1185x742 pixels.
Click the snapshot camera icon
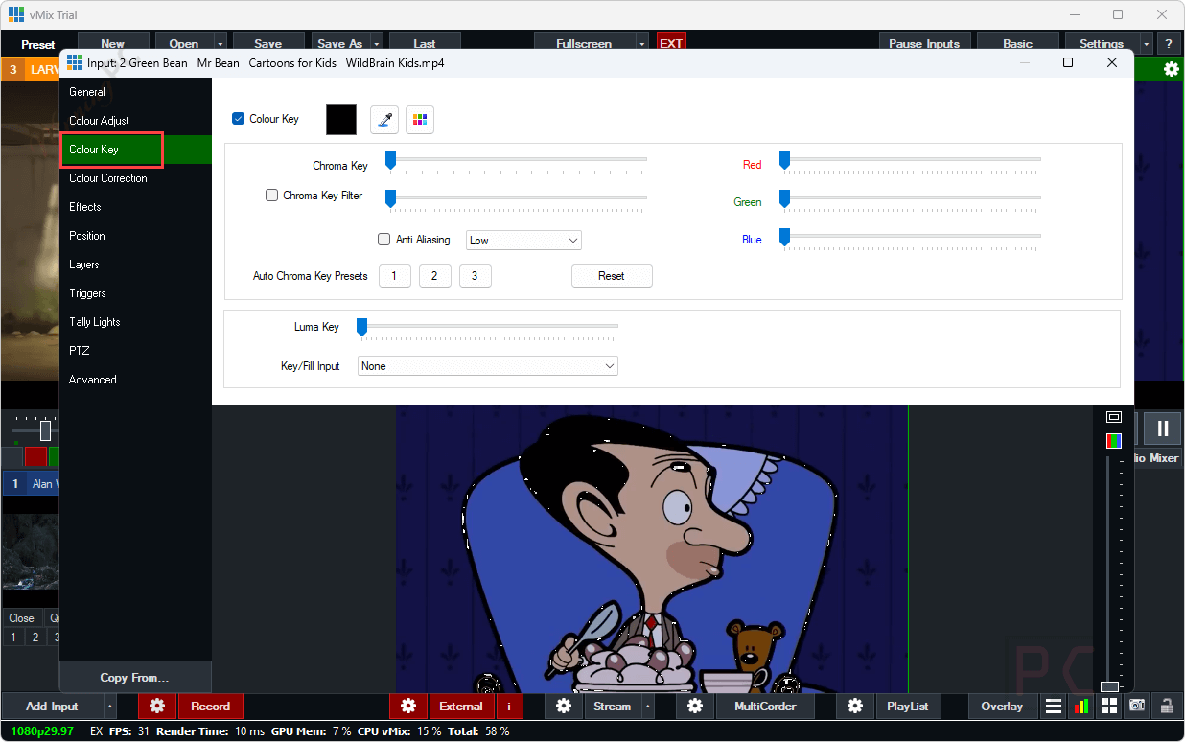coord(1137,707)
